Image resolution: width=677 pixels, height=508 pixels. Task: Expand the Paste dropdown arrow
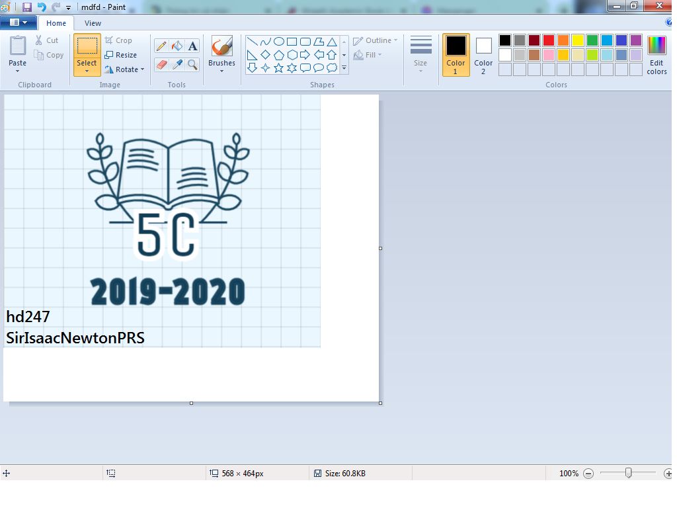coord(17,71)
